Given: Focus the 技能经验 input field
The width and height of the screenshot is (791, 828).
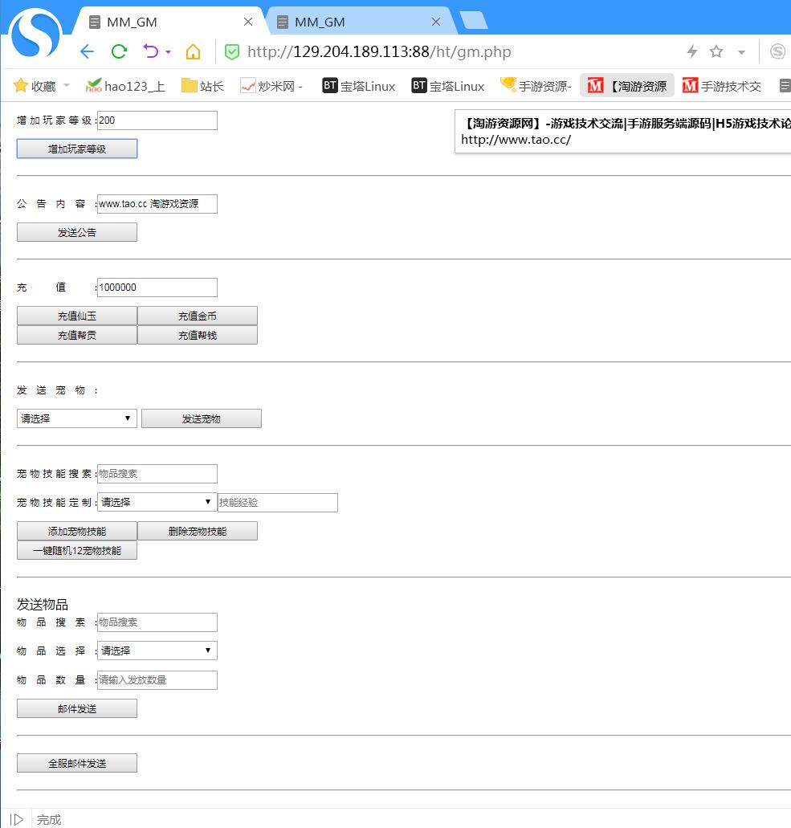Looking at the screenshot, I should (278, 503).
